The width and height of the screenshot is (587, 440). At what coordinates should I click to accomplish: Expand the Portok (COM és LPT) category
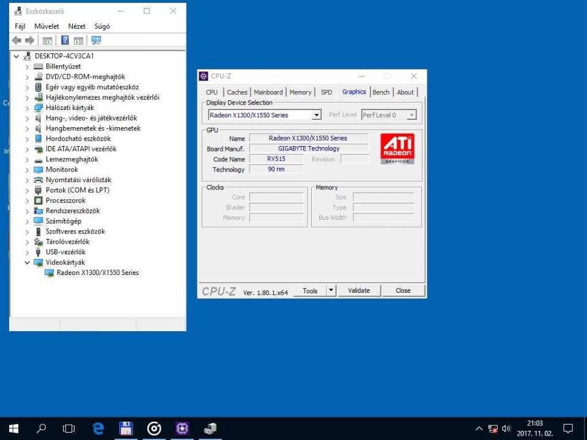click(x=27, y=191)
